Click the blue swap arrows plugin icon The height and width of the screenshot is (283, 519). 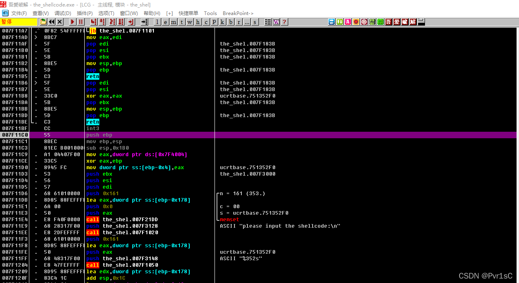tap(332, 22)
